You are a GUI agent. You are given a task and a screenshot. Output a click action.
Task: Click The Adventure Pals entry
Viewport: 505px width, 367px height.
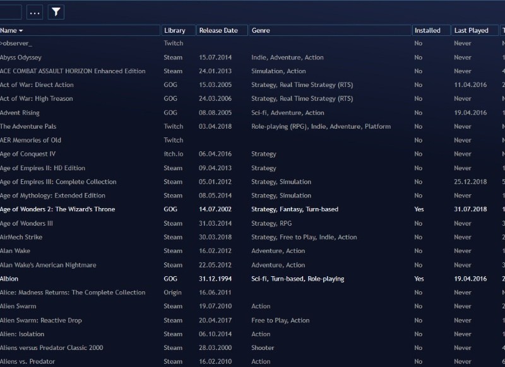point(29,127)
